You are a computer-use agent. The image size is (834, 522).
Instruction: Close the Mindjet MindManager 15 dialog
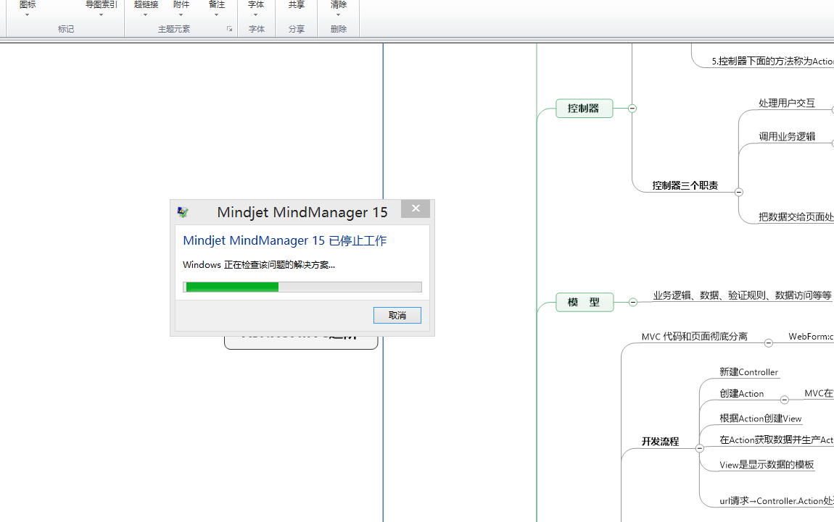[416, 209]
